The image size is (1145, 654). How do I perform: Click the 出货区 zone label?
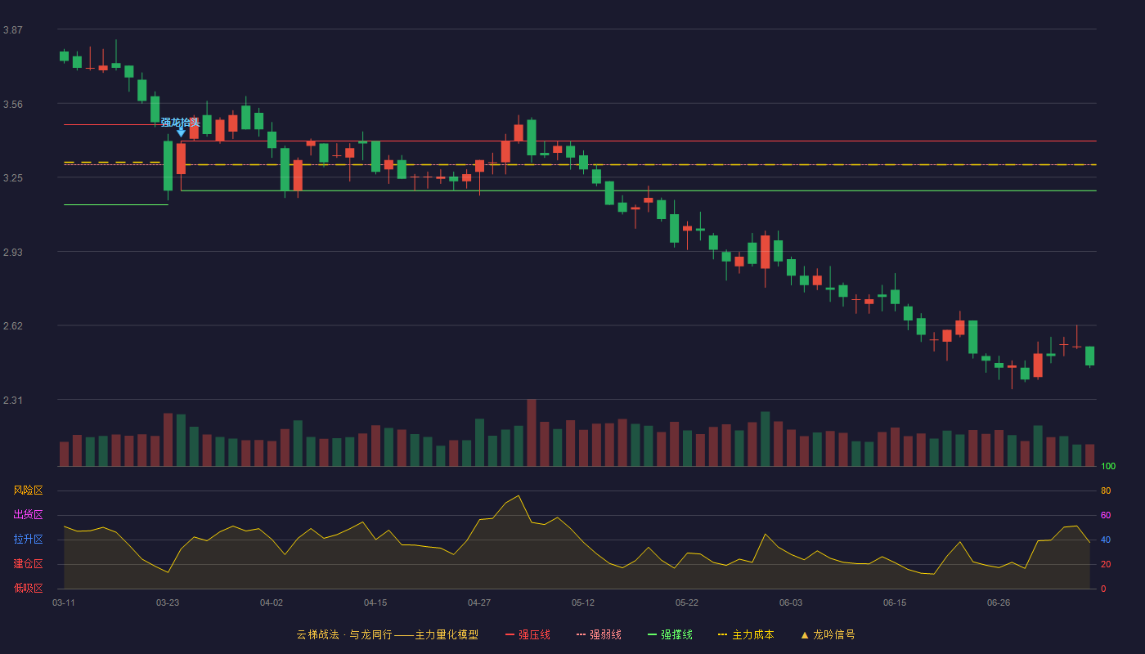28,515
